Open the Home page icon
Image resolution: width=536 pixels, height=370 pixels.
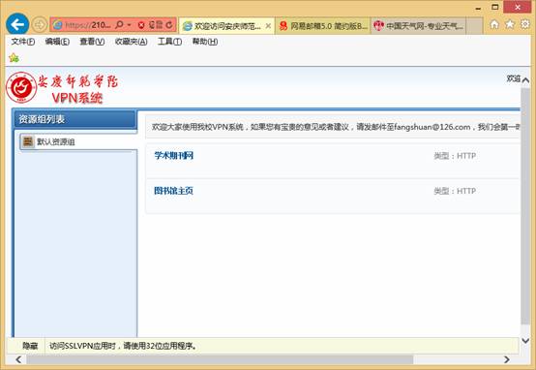pyautogui.click(x=494, y=24)
